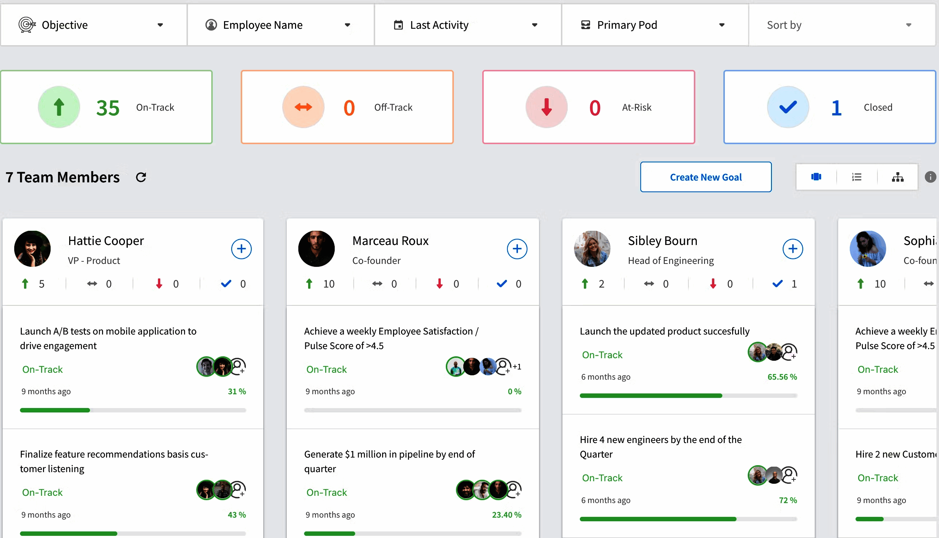Click the pod icon next to Primary Pod
Viewport: 939px width, 538px height.
pyautogui.click(x=586, y=24)
